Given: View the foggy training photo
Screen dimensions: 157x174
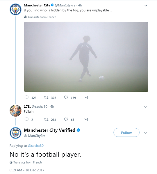Looking at the screenshot, I should [x=86, y=57].
